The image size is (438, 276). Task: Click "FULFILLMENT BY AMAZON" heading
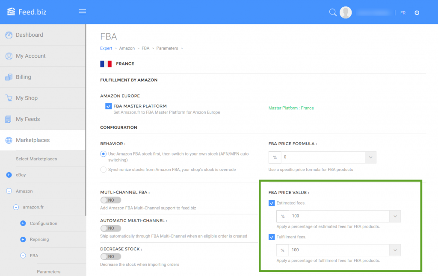click(x=129, y=80)
